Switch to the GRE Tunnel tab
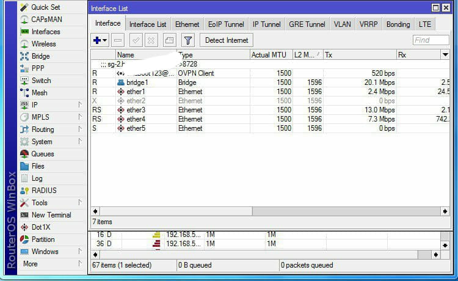The width and height of the screenshot is (458, 281). point(307,24)
